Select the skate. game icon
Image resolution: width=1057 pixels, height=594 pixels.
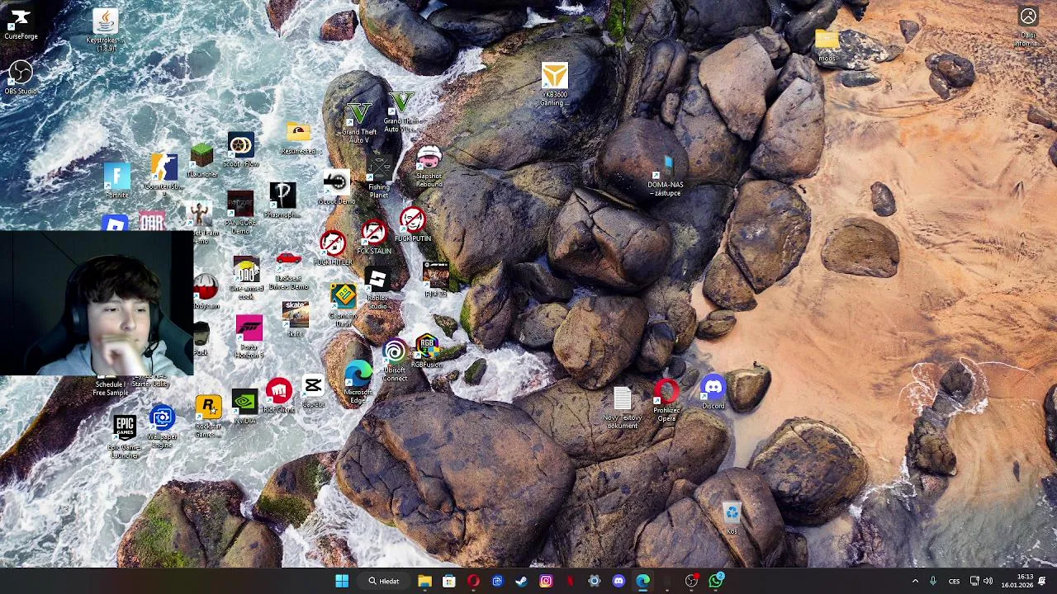click(x=295, y=318)
